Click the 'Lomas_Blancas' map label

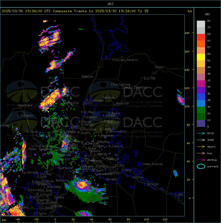(x=152, y=164)
